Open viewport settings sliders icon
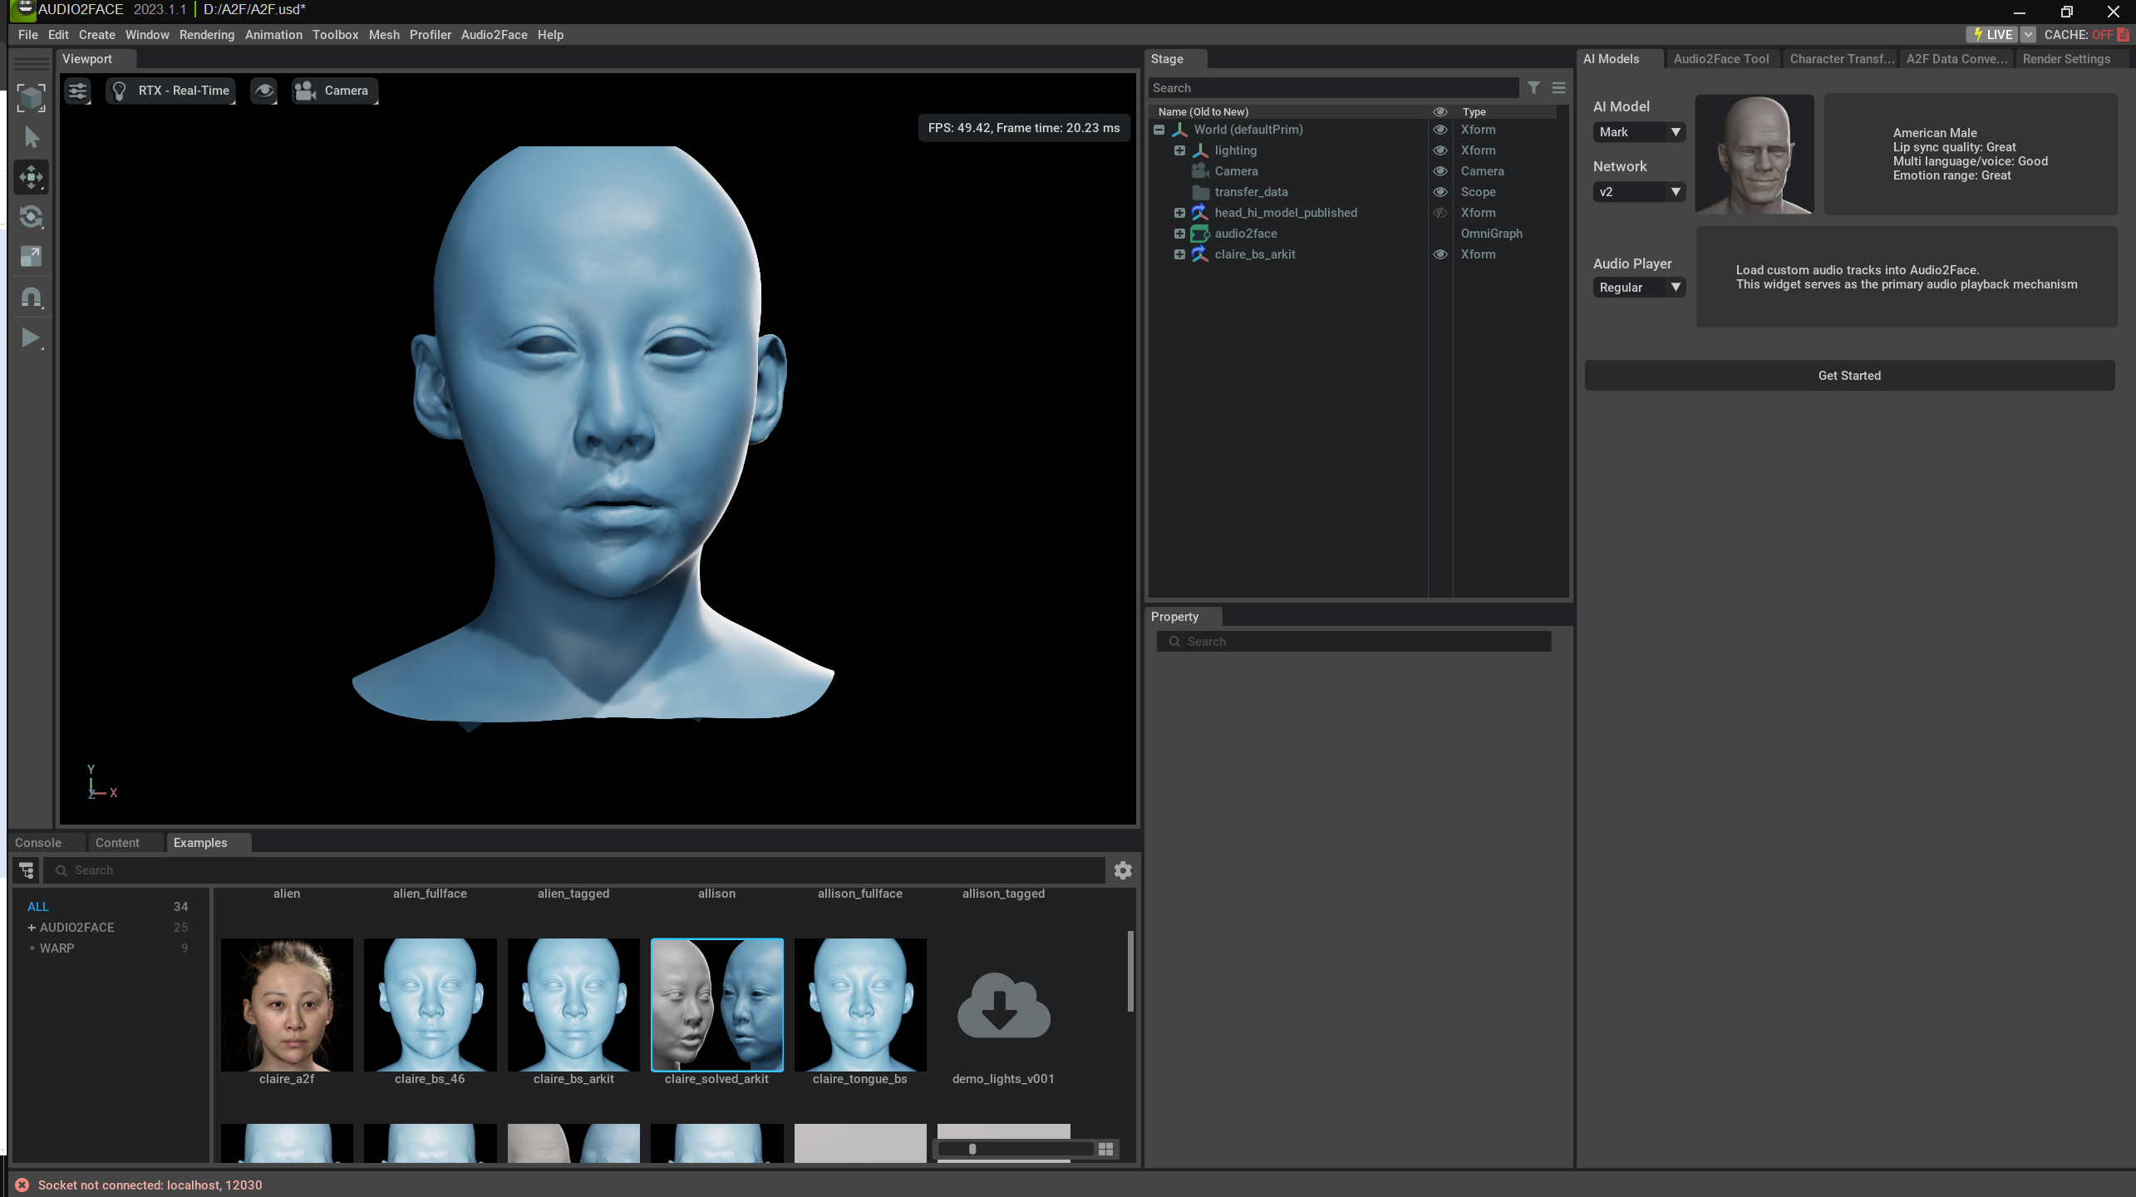 [x=77, y=91]
